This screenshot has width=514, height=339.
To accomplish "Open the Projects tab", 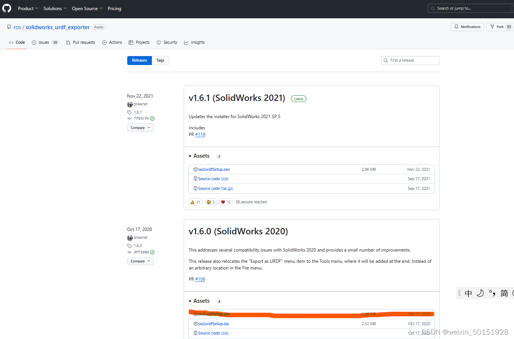I will [139, 43].
